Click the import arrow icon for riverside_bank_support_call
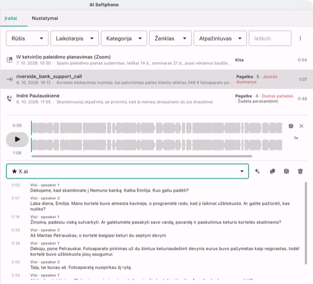The width and height of the screenshot is (313, 284). [10, 80]
